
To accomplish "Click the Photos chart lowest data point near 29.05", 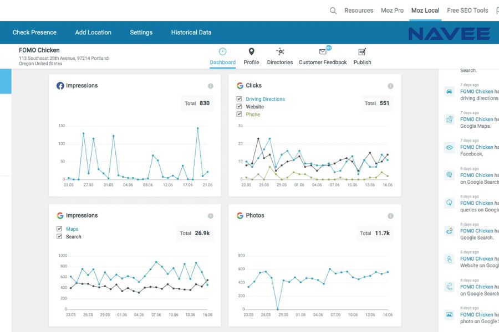I will pyautogui.click(x=278, y=309).
